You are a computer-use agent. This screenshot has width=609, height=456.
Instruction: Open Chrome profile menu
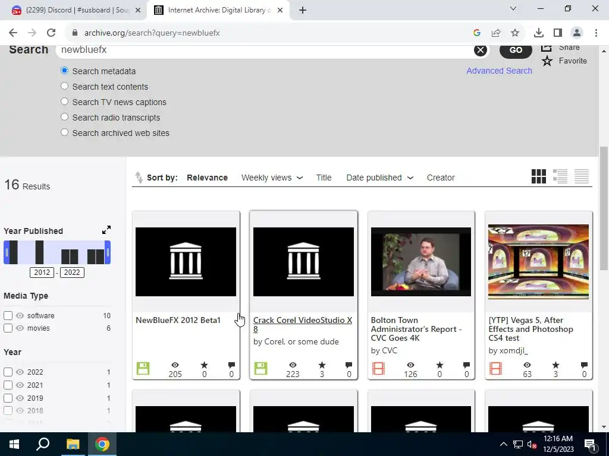pos(577,33)
